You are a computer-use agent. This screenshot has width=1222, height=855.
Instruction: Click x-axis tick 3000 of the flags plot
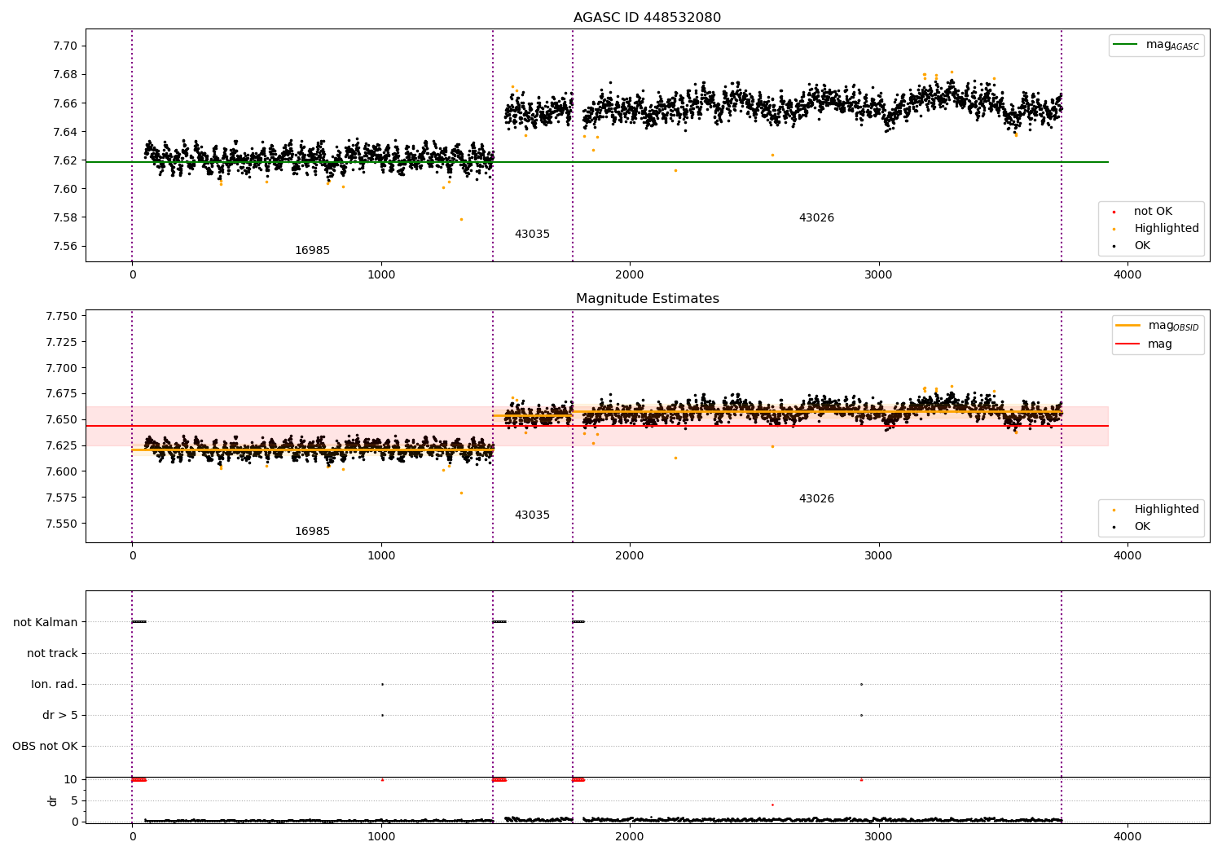click(879, 837)
